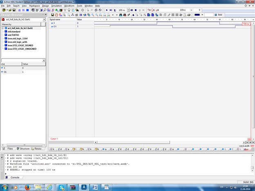Open Firefox from the taskbar
Viewport: 255px width, 191px height.
(x=27, y=187)
